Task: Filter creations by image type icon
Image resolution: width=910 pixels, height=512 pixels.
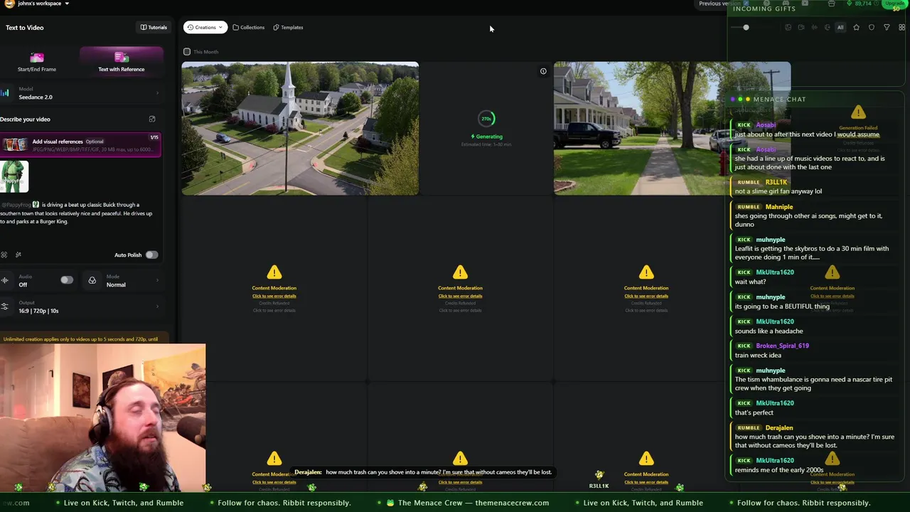Action: [x=788, y=28]
